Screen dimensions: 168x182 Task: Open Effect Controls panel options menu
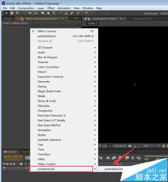[76, 18]
